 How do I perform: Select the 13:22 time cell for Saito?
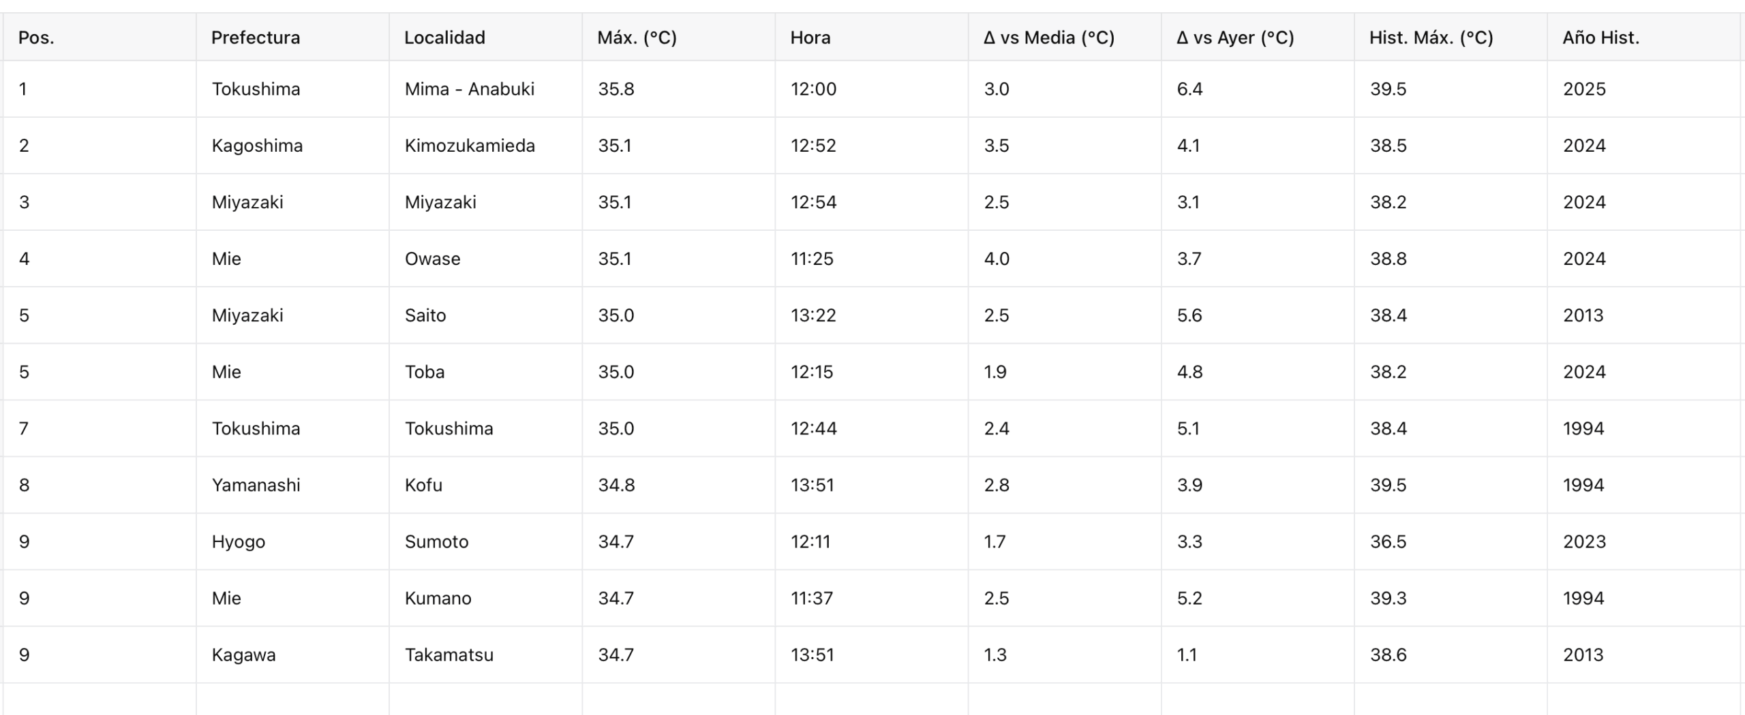(x=813, y=315)
